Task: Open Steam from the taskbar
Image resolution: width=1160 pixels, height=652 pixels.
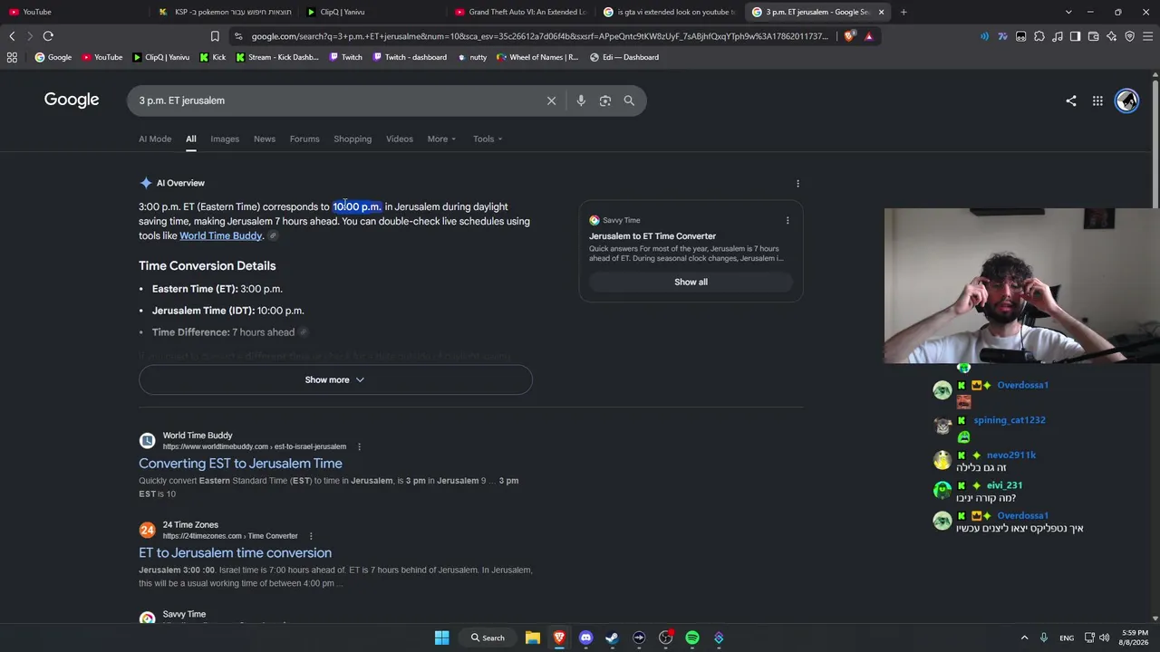Action: point(612,638)
